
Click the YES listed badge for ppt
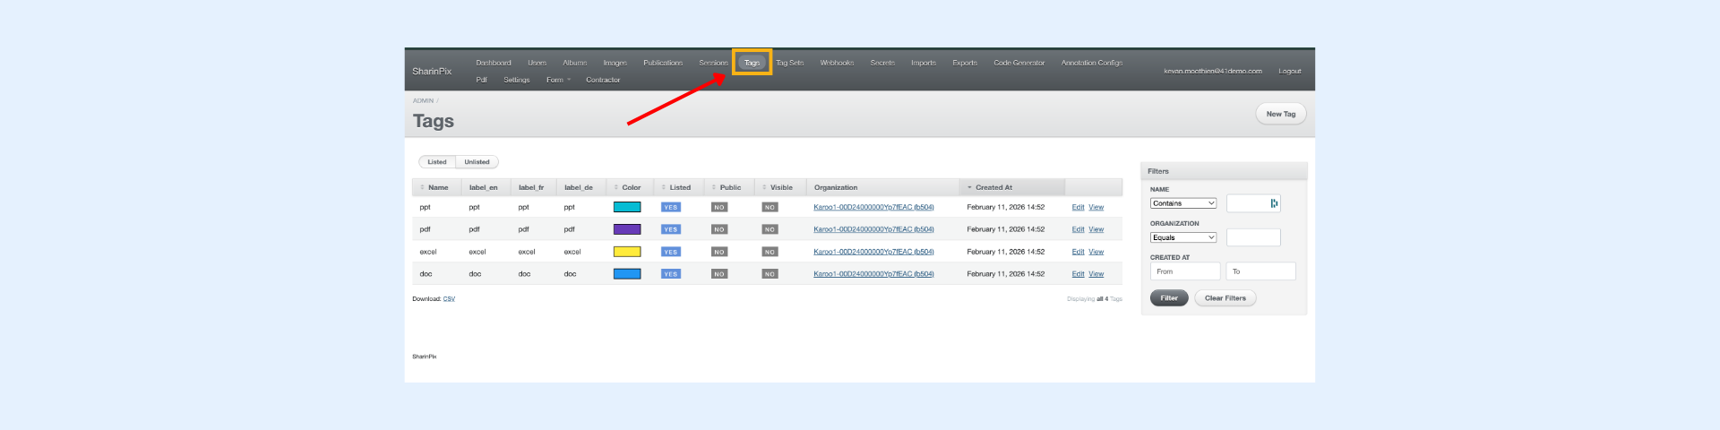670,207
